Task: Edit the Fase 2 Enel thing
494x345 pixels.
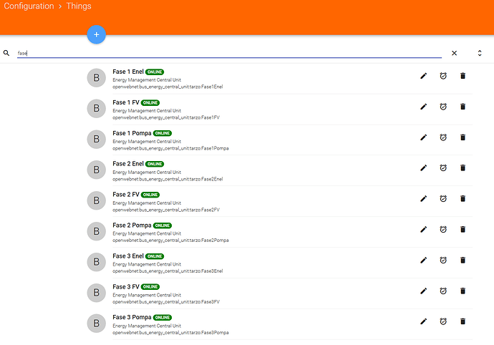Action: pyautogui.click(x=423, y=168)
